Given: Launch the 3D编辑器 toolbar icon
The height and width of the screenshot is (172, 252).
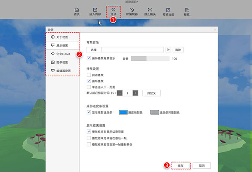Looking at the screenshot, I should click(x=131, y=11).
